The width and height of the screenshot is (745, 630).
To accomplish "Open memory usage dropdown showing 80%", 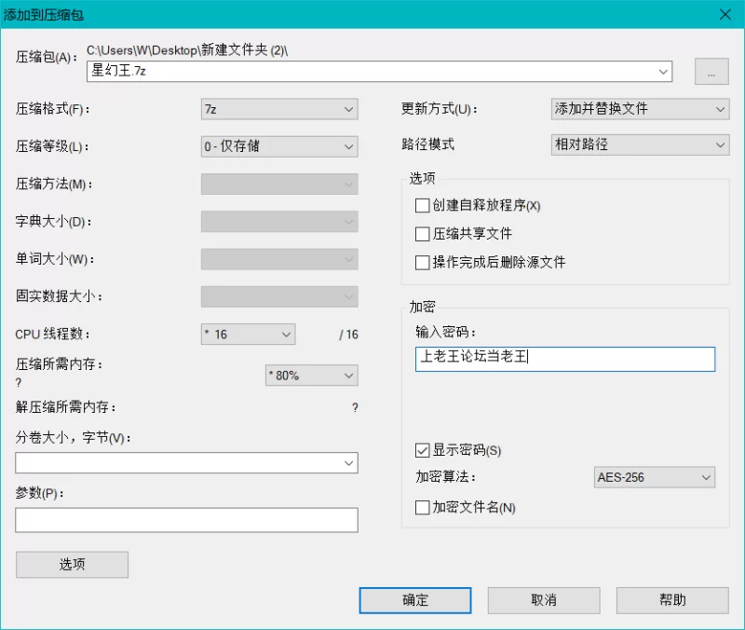I will [312, 376].
